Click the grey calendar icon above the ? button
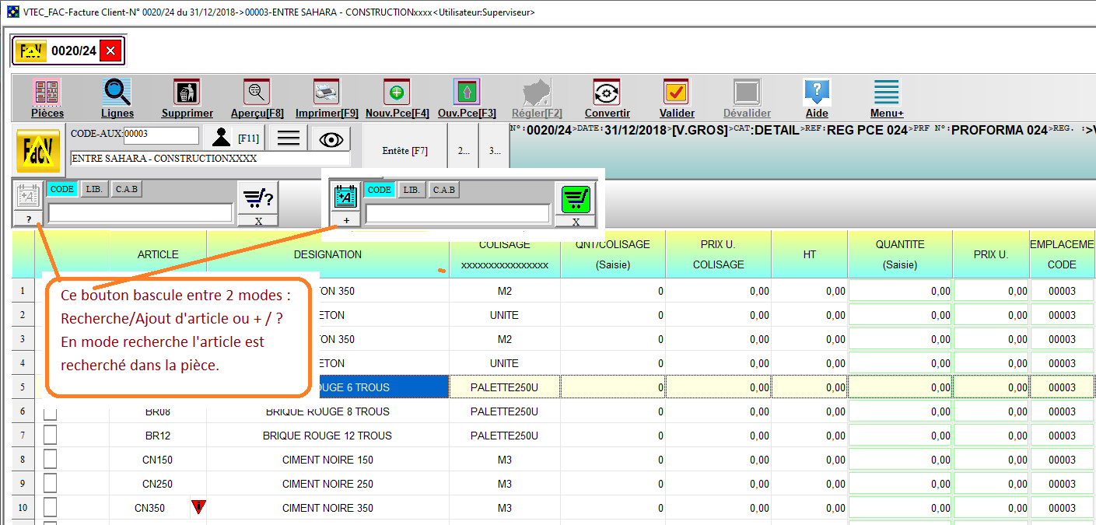Image resolution: width=1096 pixels, height=525 pixels. tap(28, 195)
